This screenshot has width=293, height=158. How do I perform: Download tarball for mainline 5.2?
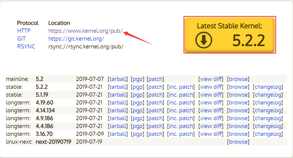point(118,79)
